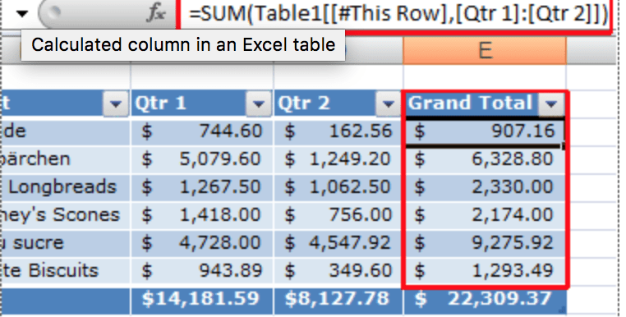Viewport: 626px width, 317px height.
Task: Open the Qtr 2 filter dropdown
Action: pyautogui.click(x=388, y=104)
